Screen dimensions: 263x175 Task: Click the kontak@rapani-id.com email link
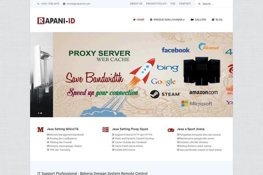pyautogui.click(x=78, y=3)
